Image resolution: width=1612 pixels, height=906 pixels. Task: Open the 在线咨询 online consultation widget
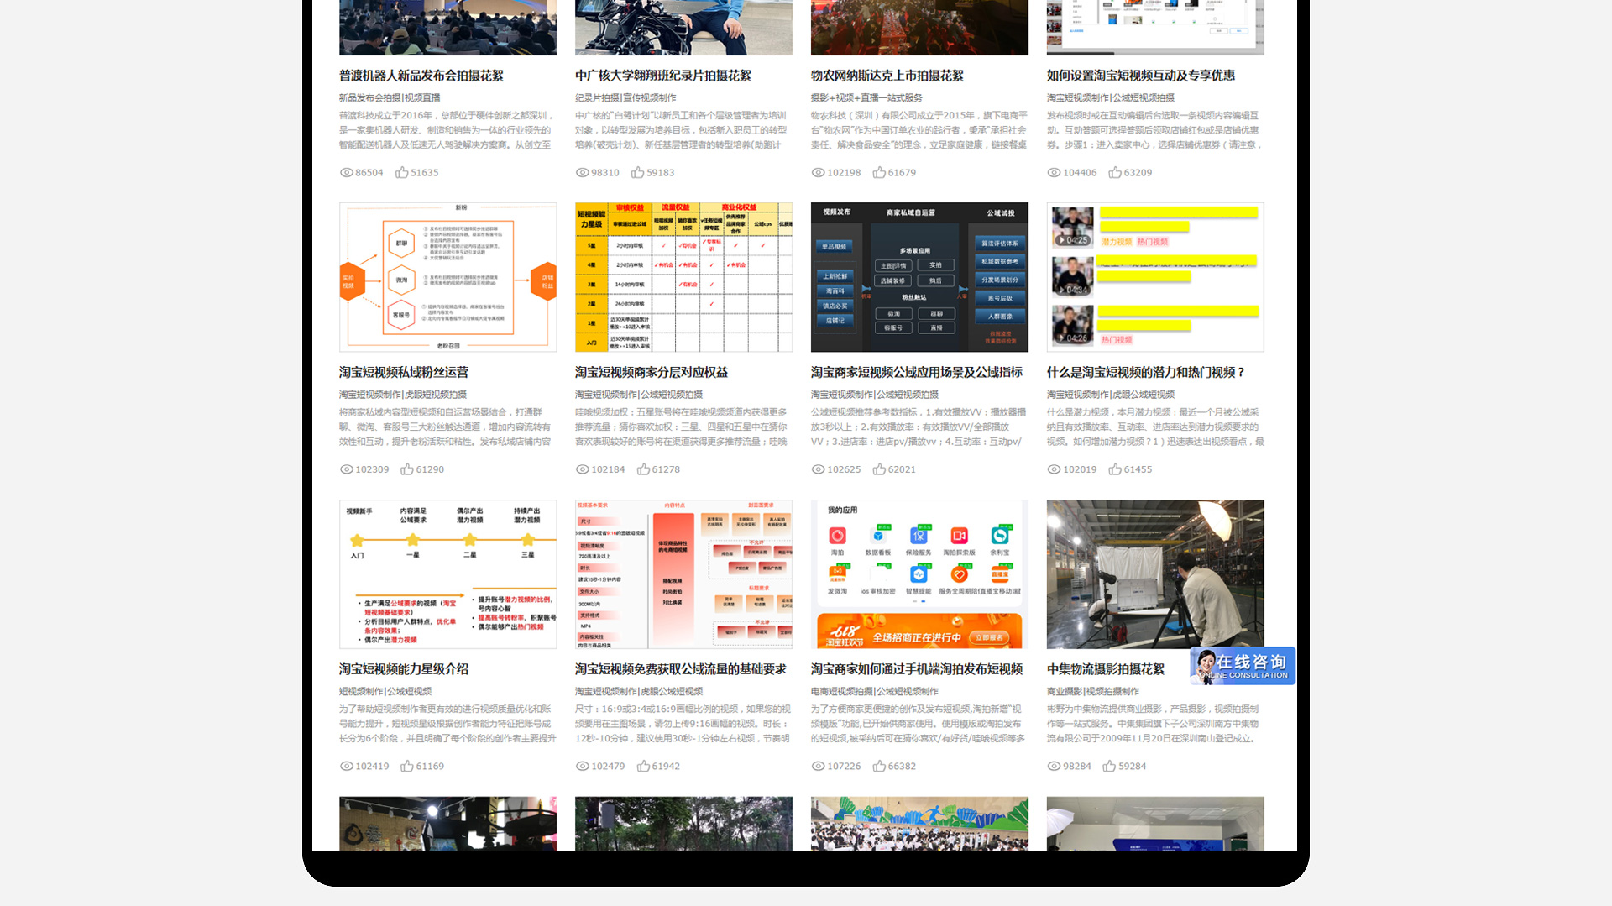(1243, 665)
